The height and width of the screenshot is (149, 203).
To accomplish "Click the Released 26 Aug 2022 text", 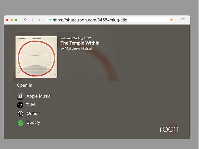I will click(x=76, y=38).
